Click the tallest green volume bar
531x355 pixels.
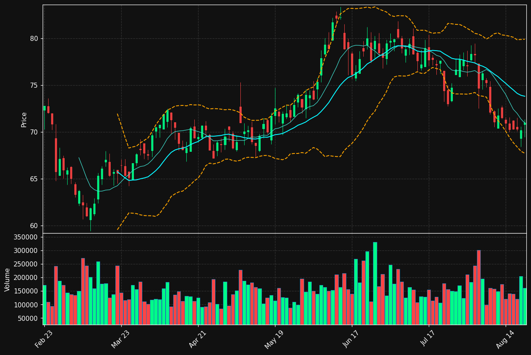375,283
